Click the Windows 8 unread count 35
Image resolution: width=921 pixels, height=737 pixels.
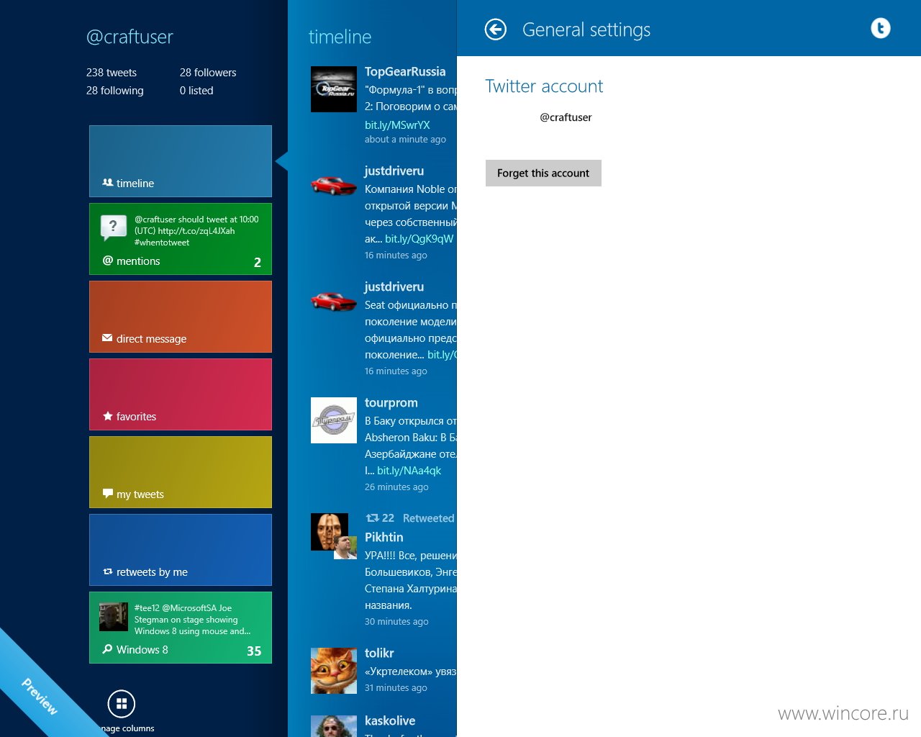pos(254,651)
